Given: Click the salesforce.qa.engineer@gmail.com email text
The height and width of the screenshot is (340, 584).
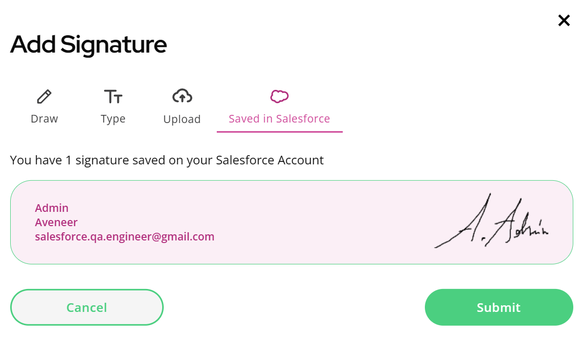Looking at the screenshot, I should [125, 237].
